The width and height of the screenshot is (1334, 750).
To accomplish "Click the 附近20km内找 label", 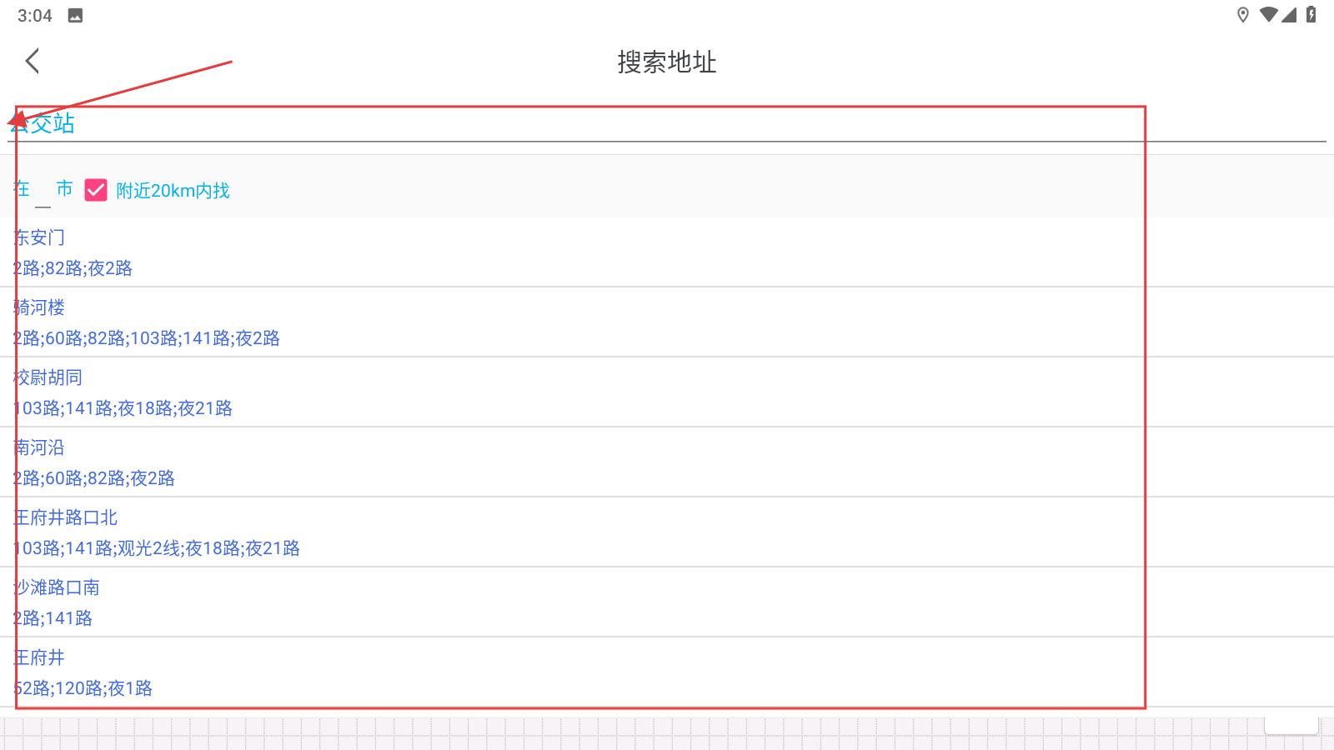I will point(173,191).
